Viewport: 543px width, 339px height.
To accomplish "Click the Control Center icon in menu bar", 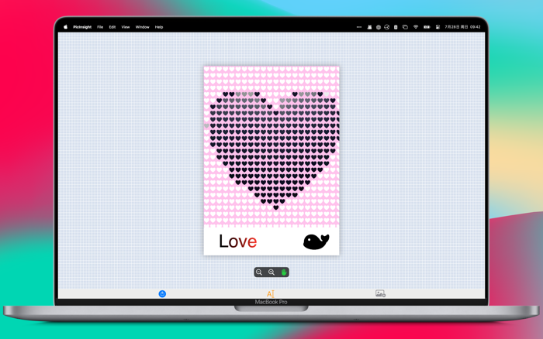I will click(x=438, y=27).
